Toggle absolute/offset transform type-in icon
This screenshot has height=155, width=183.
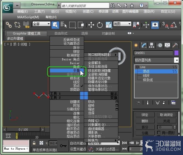[x=41, y=143]
